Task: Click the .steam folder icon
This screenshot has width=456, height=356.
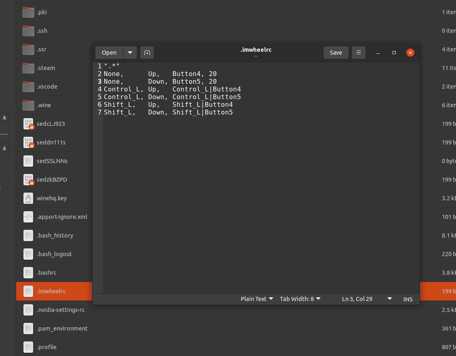Action: 28,68
